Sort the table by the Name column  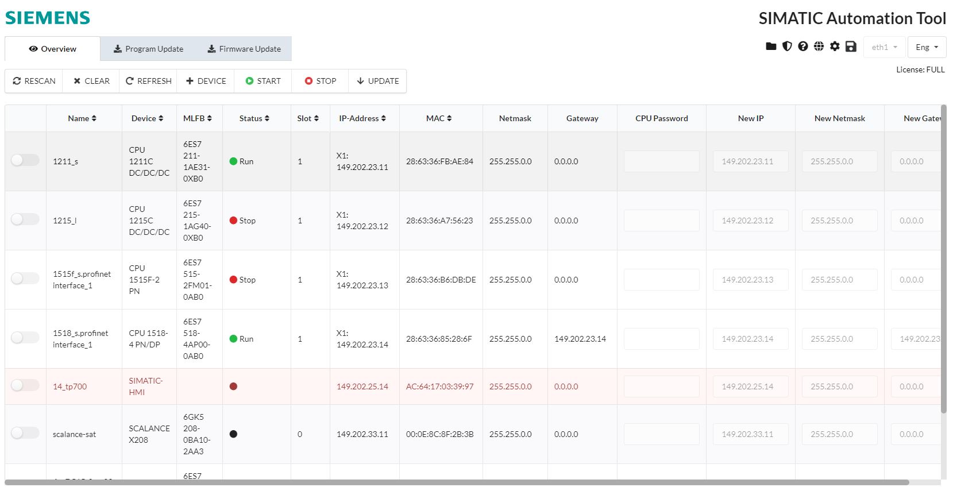pos(82,118)
